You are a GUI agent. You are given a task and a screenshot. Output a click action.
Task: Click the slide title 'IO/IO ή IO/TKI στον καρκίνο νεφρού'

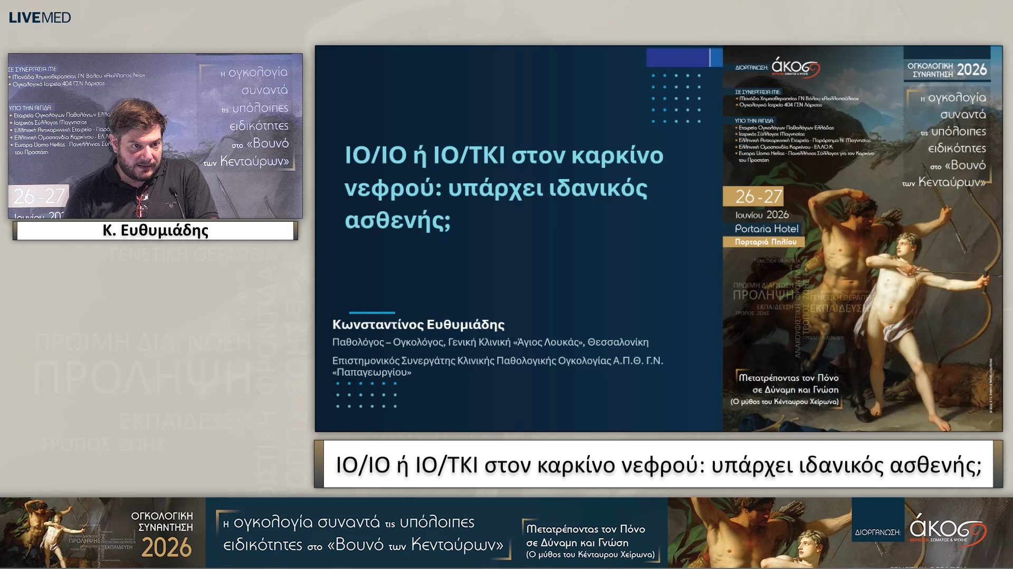click(x=503, y=188)
